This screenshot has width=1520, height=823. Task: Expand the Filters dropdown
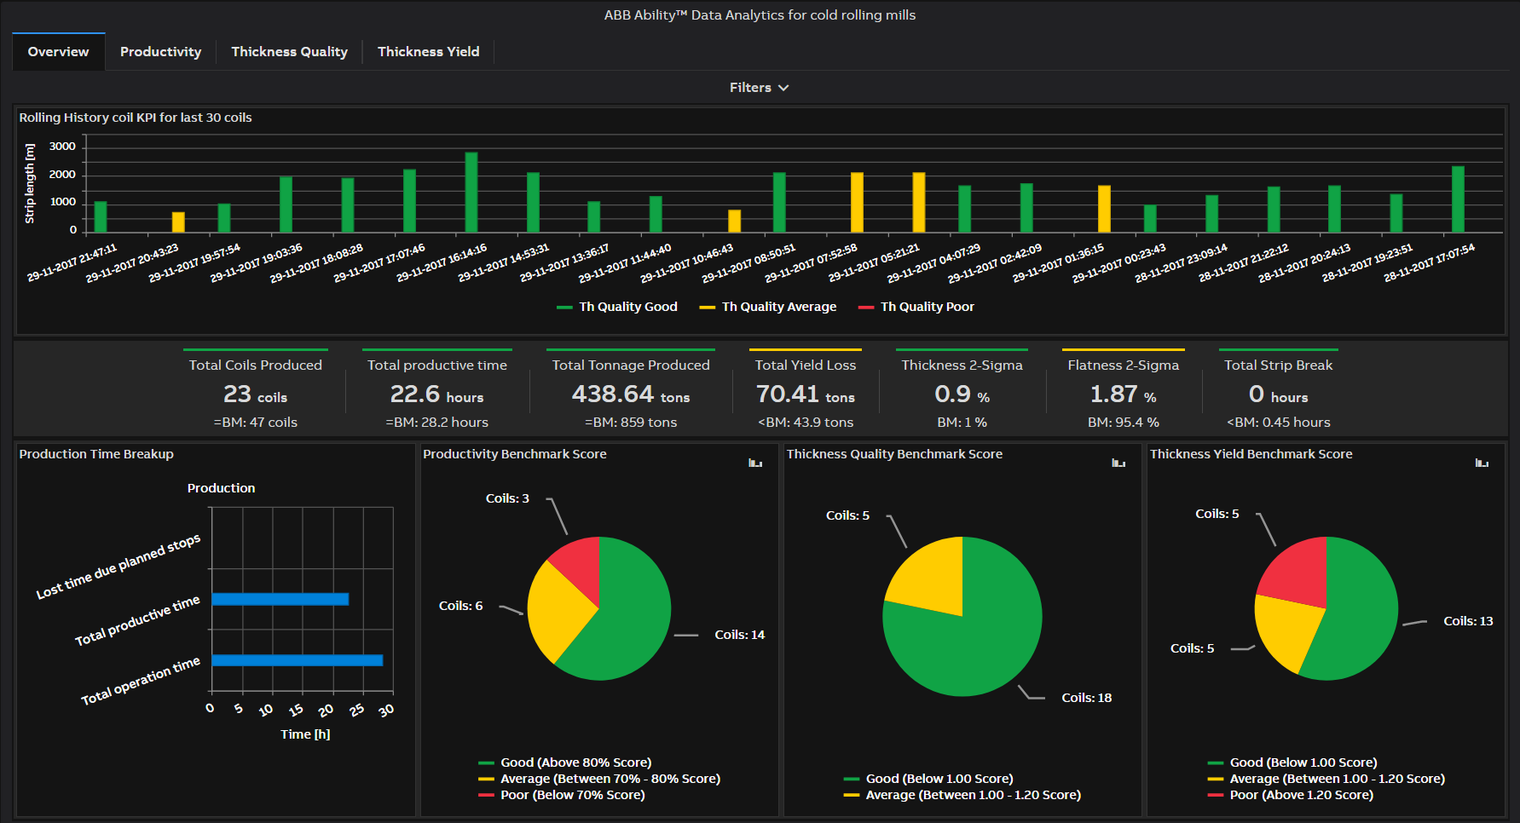[759, 88]
